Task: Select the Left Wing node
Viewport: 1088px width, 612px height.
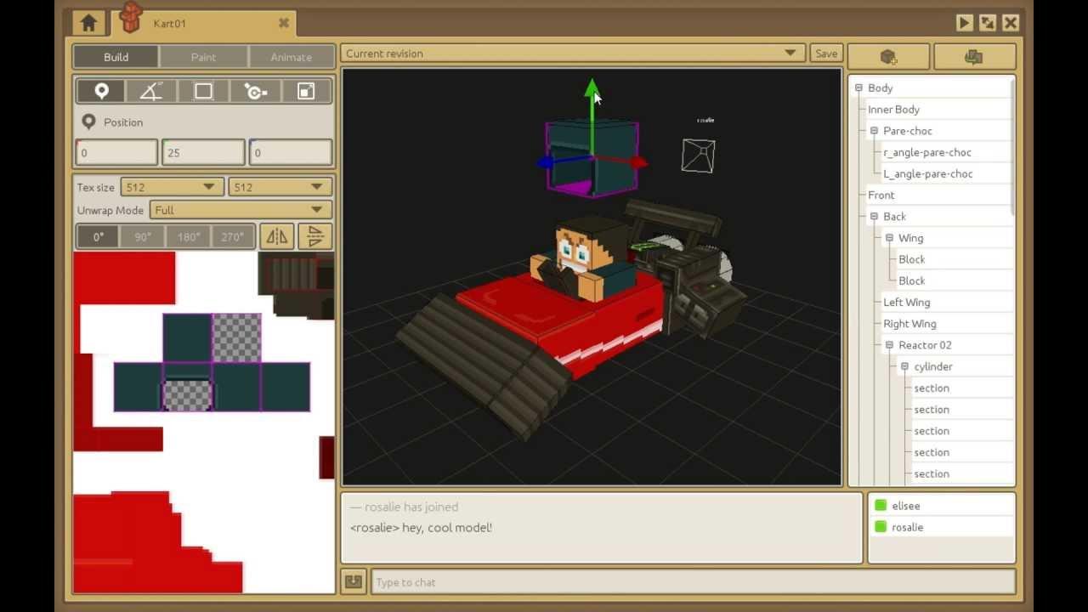Action: click(x=906, y=302)
